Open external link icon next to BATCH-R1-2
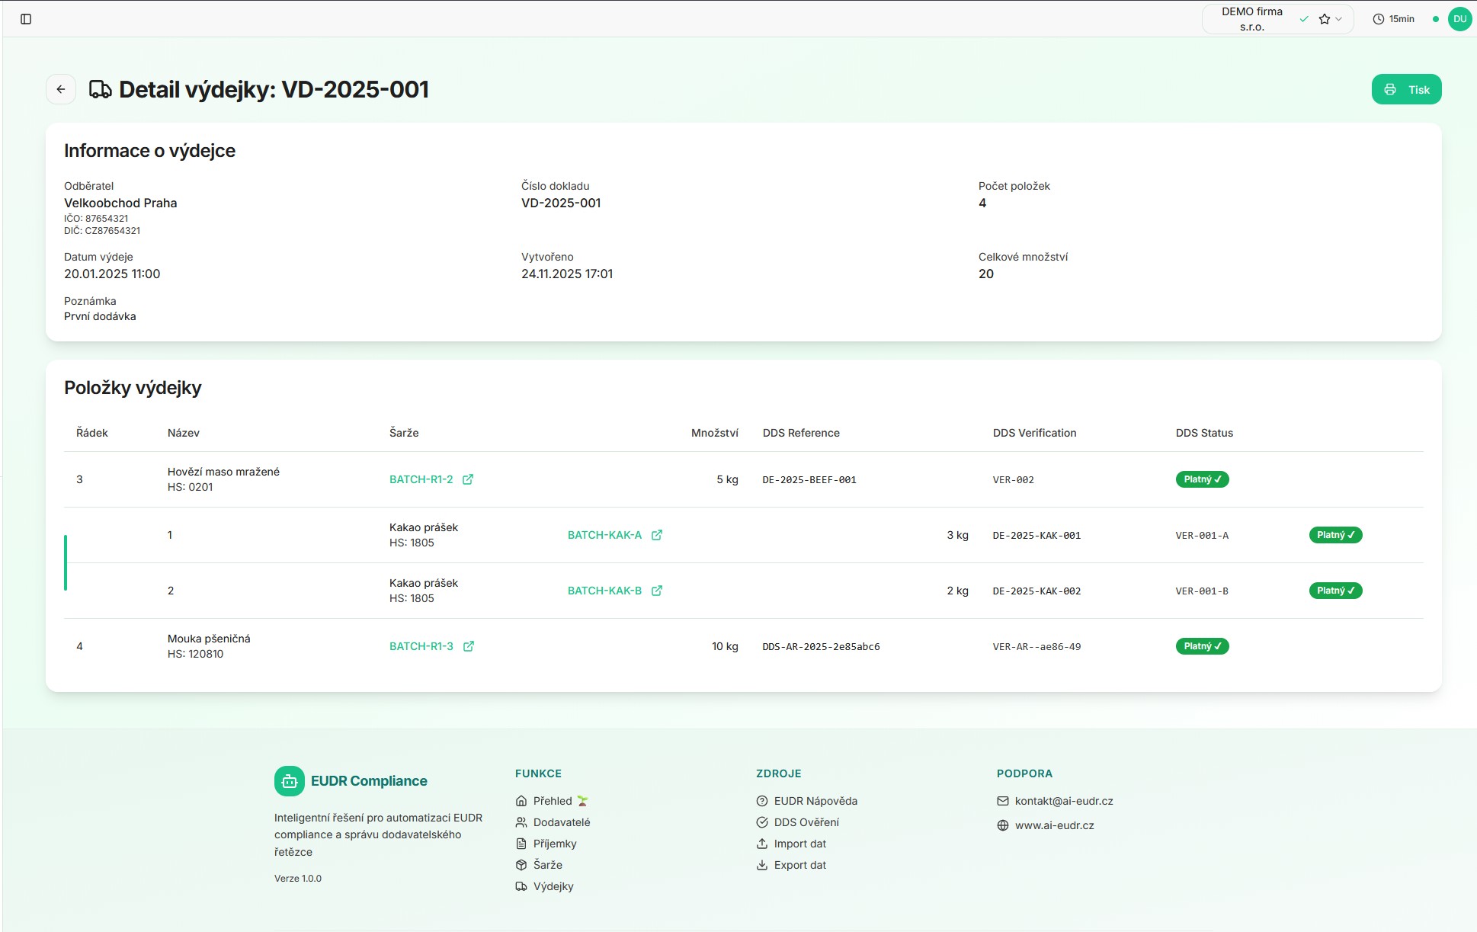The image size is (1477, 932). (468, 479)
